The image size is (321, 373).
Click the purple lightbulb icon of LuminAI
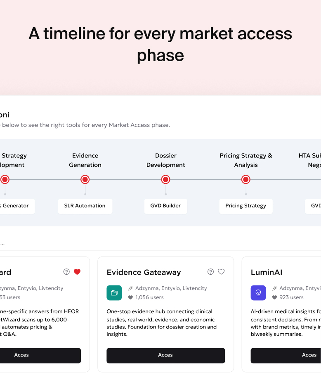258,293
